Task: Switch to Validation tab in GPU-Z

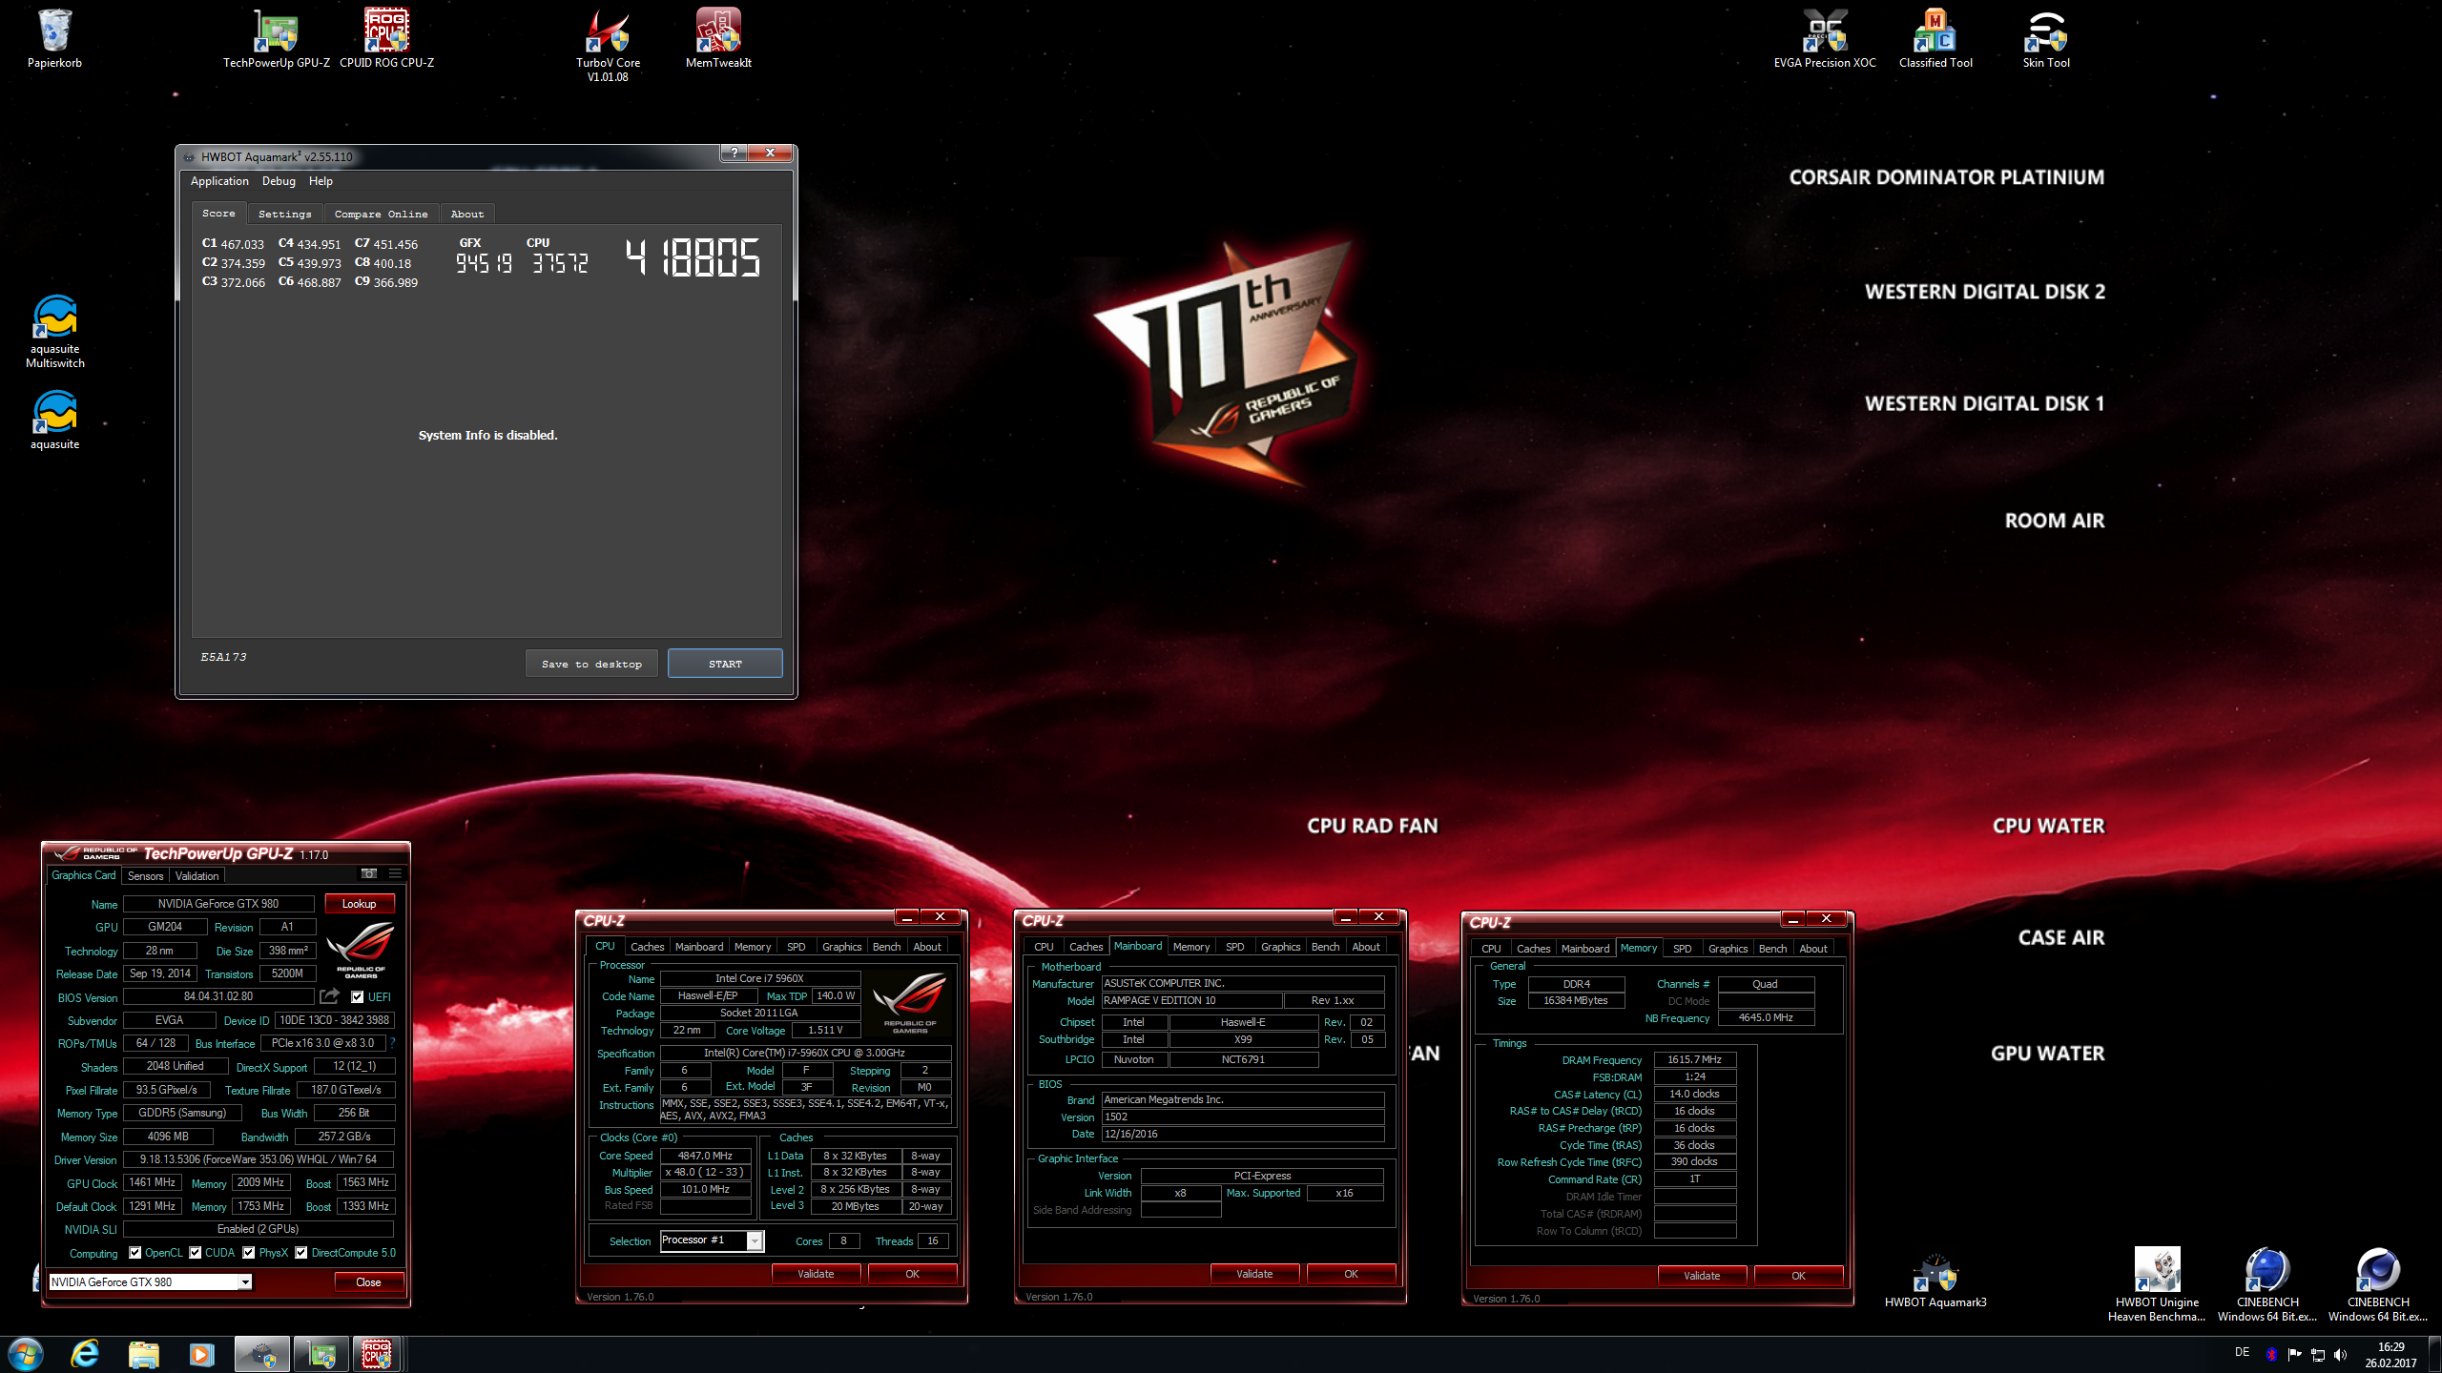Action: pyautogui.click(x=197, y=876)
